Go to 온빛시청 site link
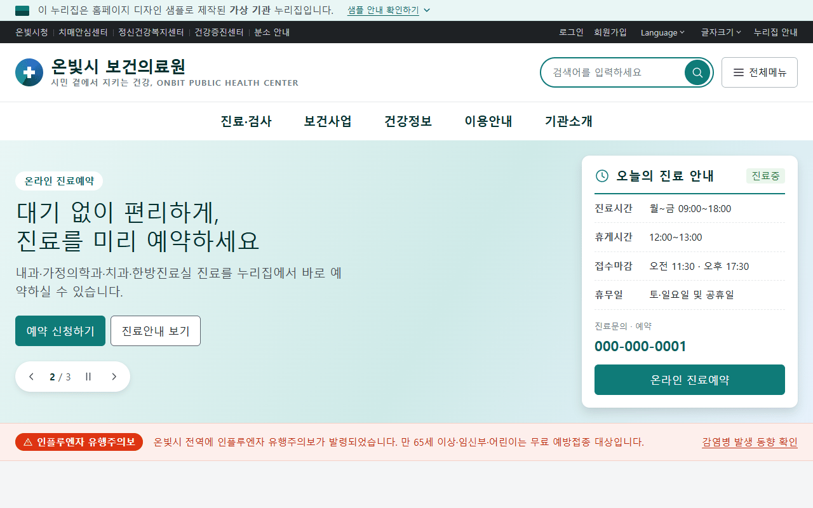This screenshot has height=508, width=813. pyautogui.click(x=32, y=32)
